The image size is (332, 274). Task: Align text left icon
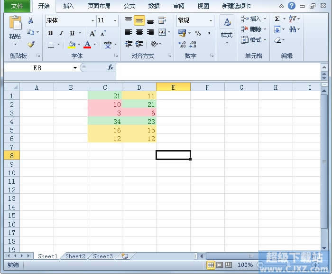[129, 32]
